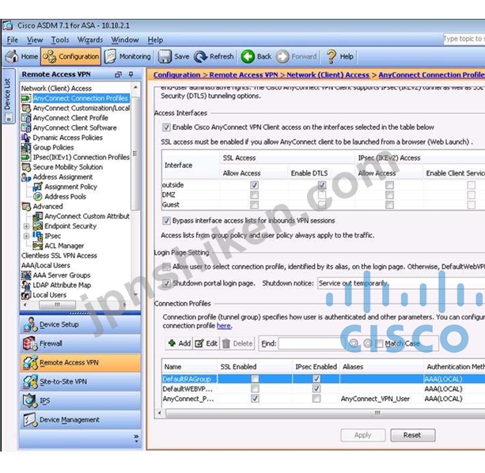Select IPsec(IKEv1) Connection Profiles
Screen dimensions: 485x473
81,157
